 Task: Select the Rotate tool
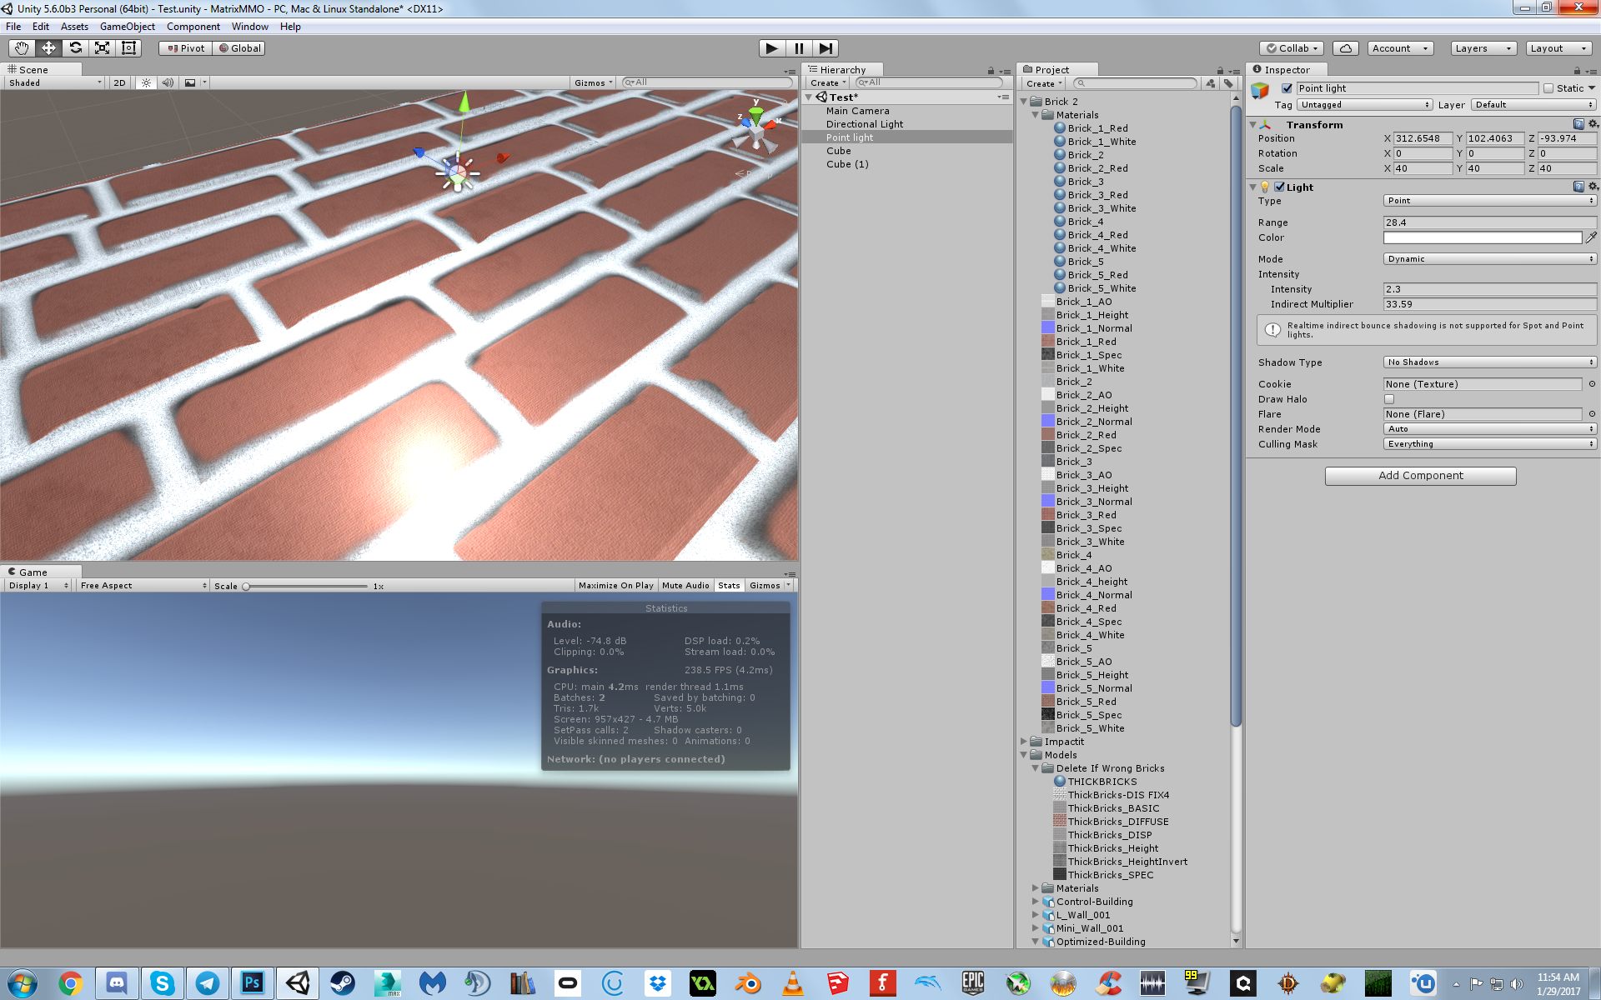(76, 48)
